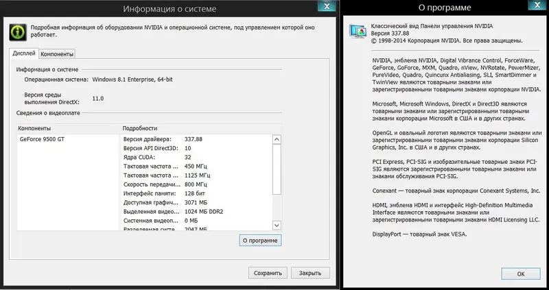Click the details list scroll up arrow
The height and width of the screenshot is (290, 549).
(277, 139)
